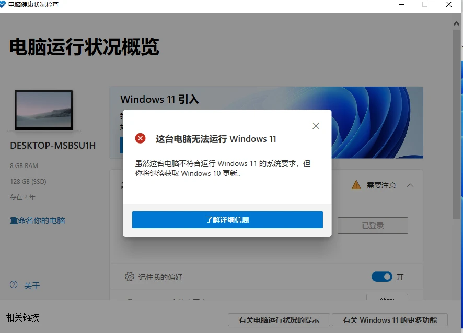Toggle the 记住我的偏好 switch
Viewport: 463px width, 333px height.
(x=382, y=277)
